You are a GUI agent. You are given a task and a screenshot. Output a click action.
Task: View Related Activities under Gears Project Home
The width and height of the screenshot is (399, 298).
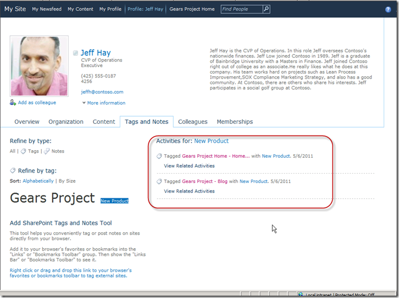coord(189,165)
